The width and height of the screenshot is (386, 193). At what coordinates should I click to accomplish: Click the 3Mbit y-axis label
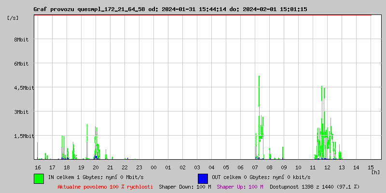click(21, 112)
